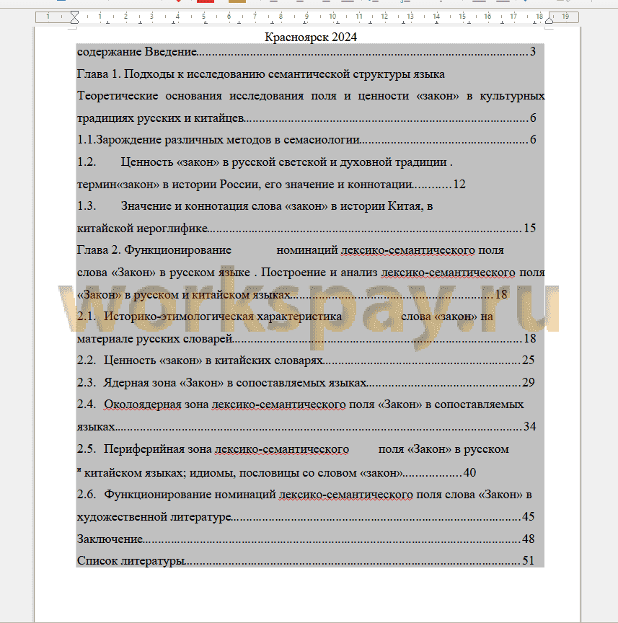Click the line "традициях русских и китайцев"
This screenshot has width=618, height=623.
(x=306, y=118)
